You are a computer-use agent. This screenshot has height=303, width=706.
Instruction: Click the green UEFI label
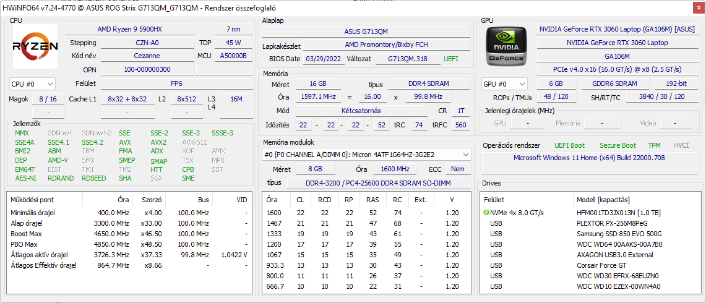click(452, 59)
